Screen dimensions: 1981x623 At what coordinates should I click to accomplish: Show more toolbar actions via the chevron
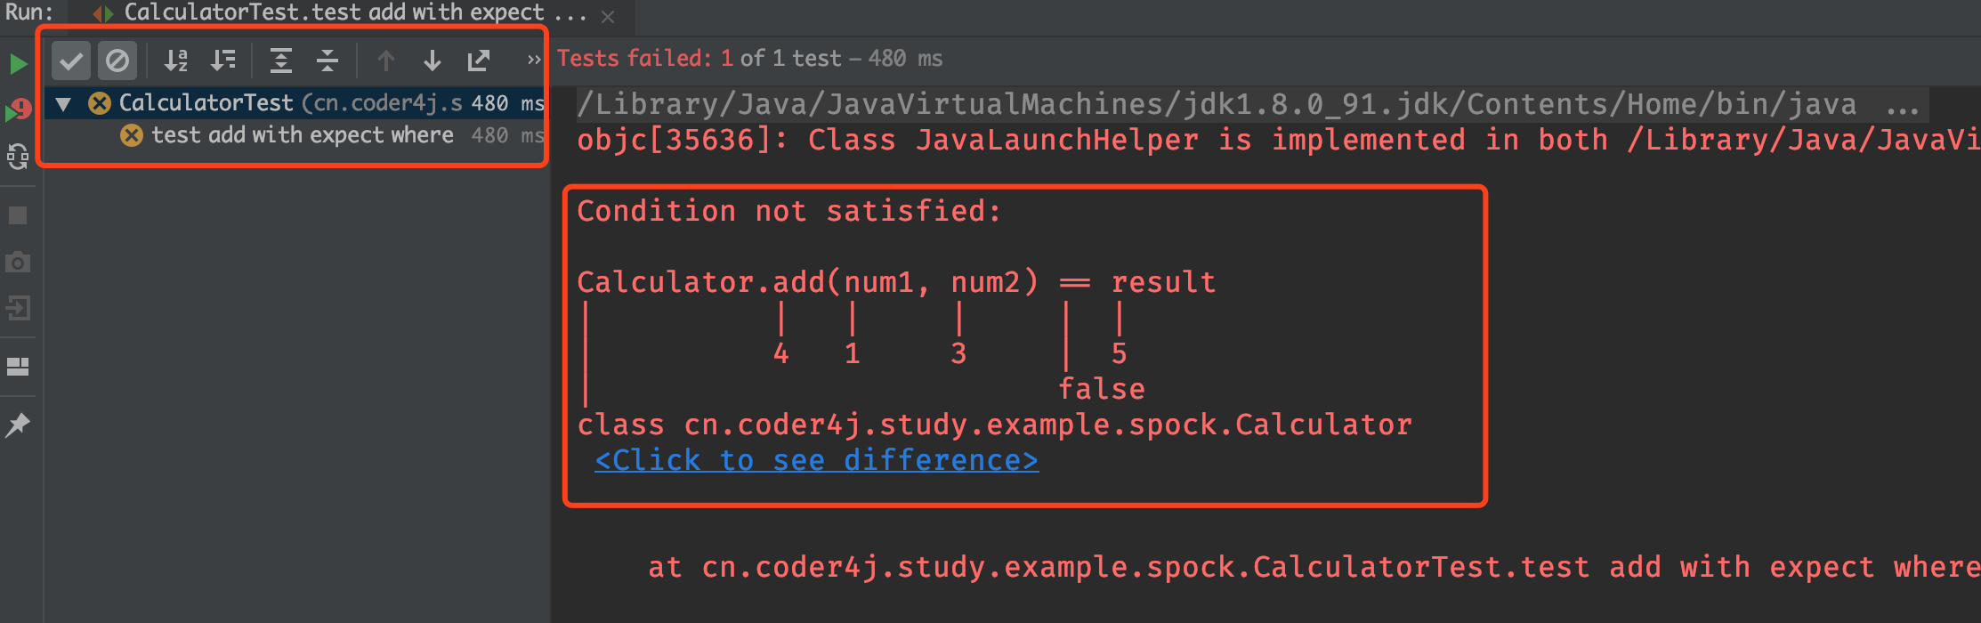click(533, 61)
